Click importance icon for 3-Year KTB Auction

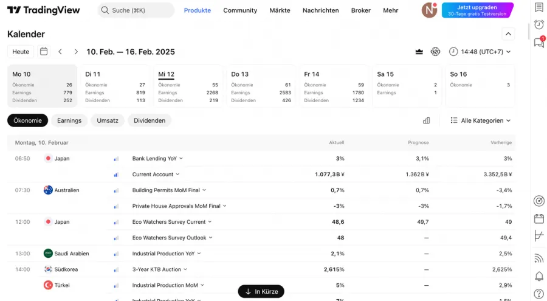116,270
